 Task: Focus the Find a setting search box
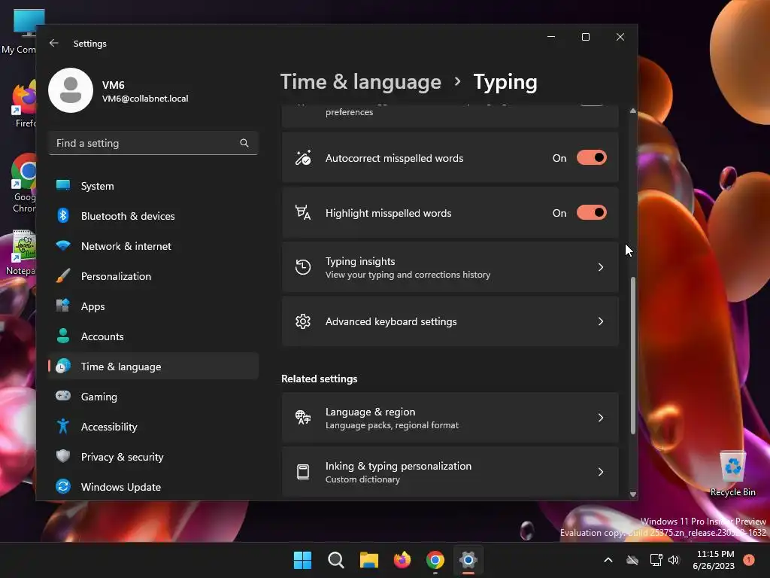click(153, 143)
